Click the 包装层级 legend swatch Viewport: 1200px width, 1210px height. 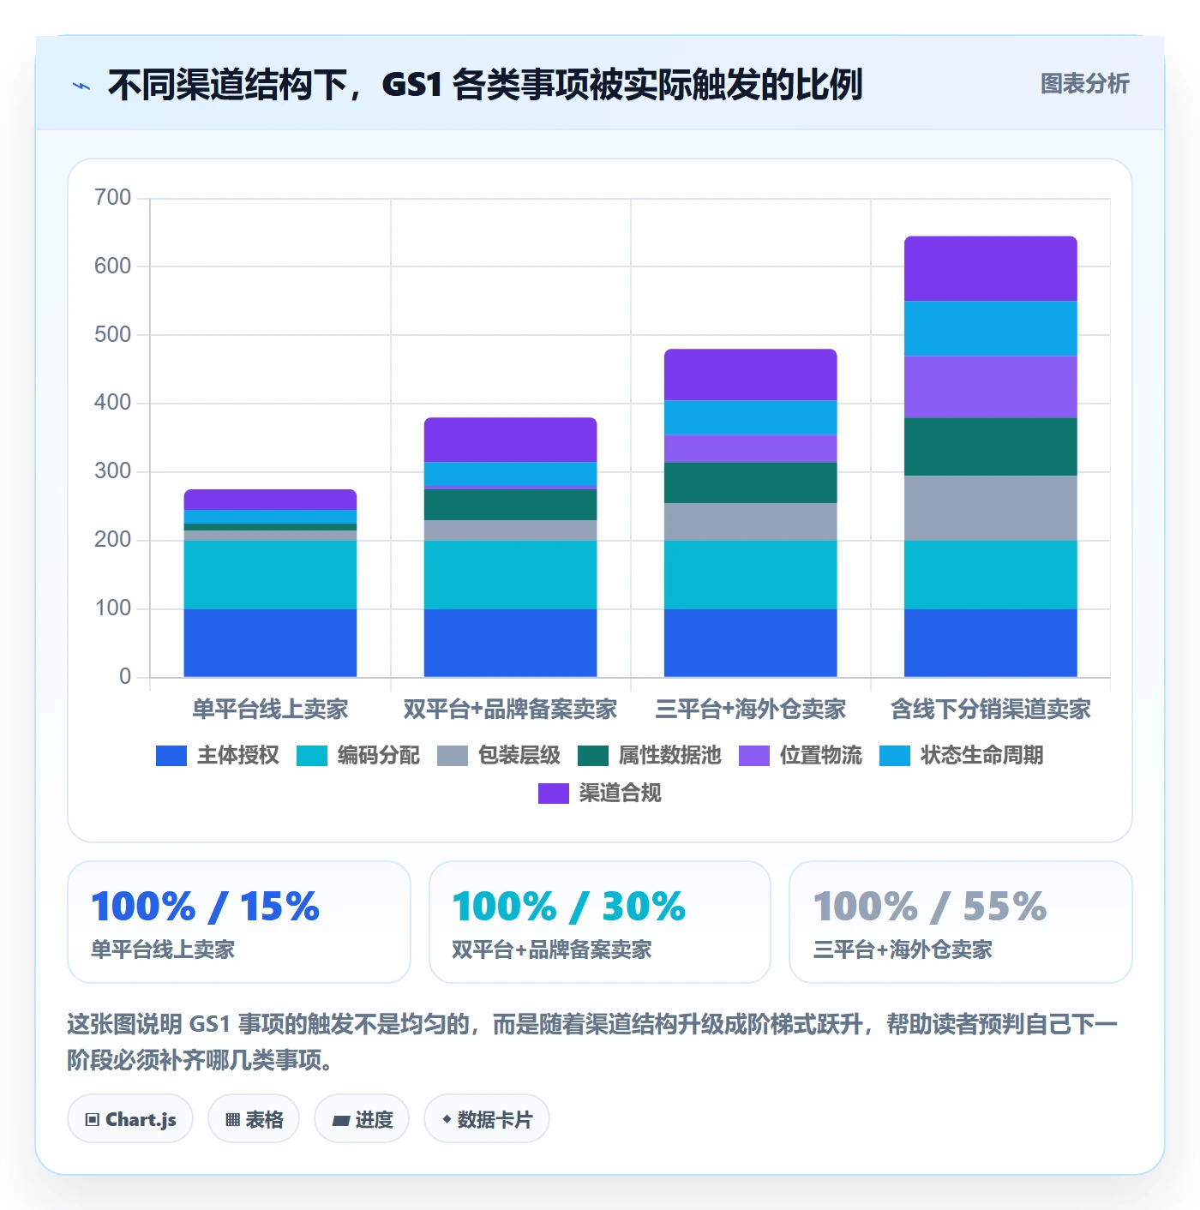tap(453, 756)
